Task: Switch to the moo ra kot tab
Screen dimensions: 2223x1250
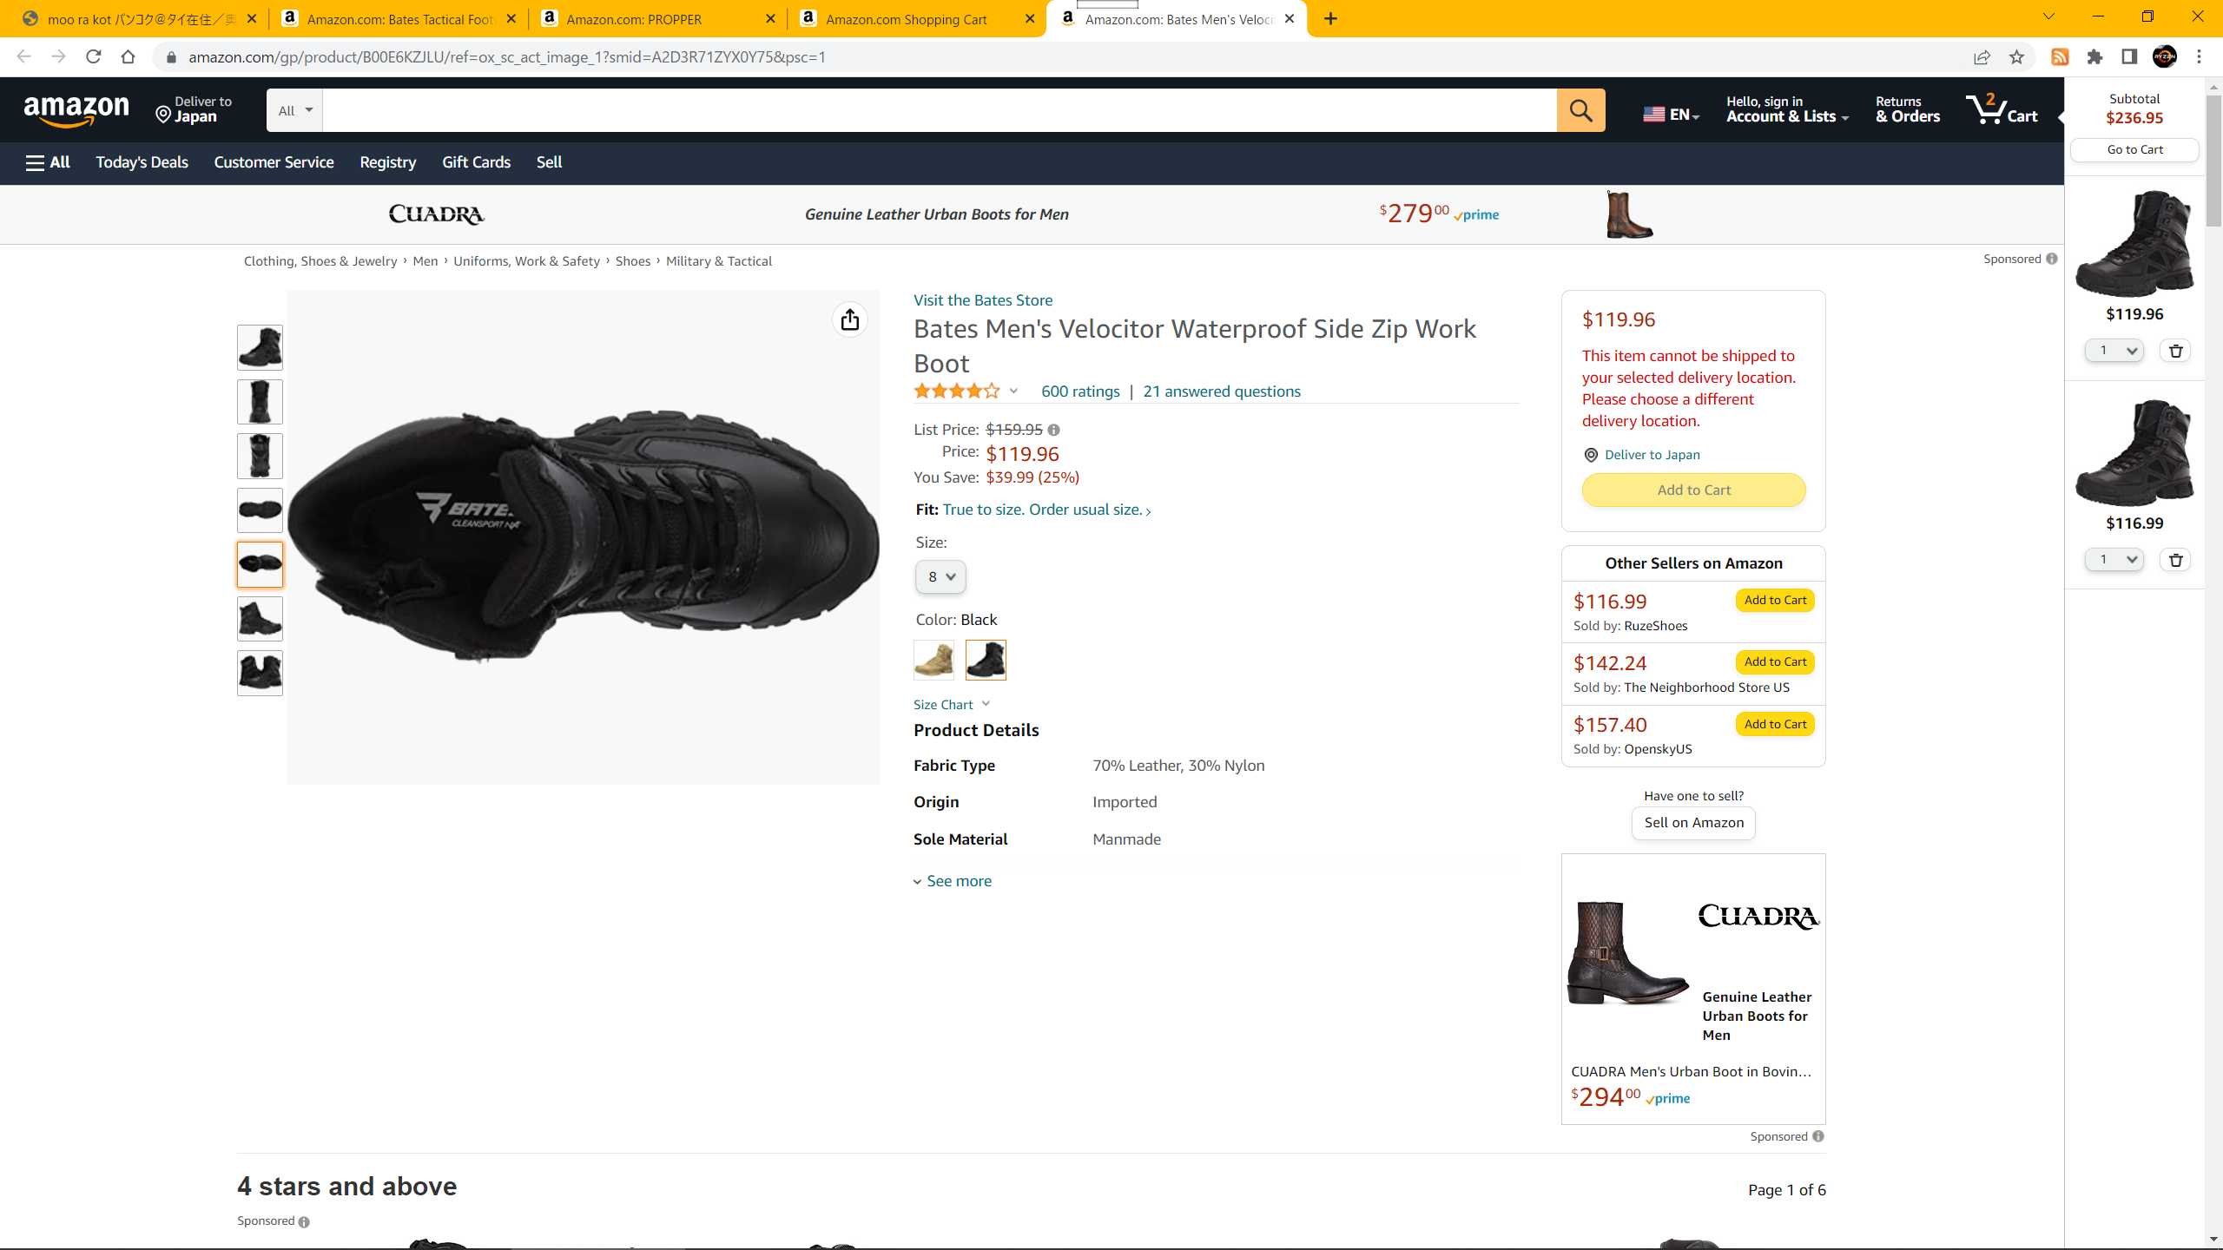Action: click(x=139, y=19)
